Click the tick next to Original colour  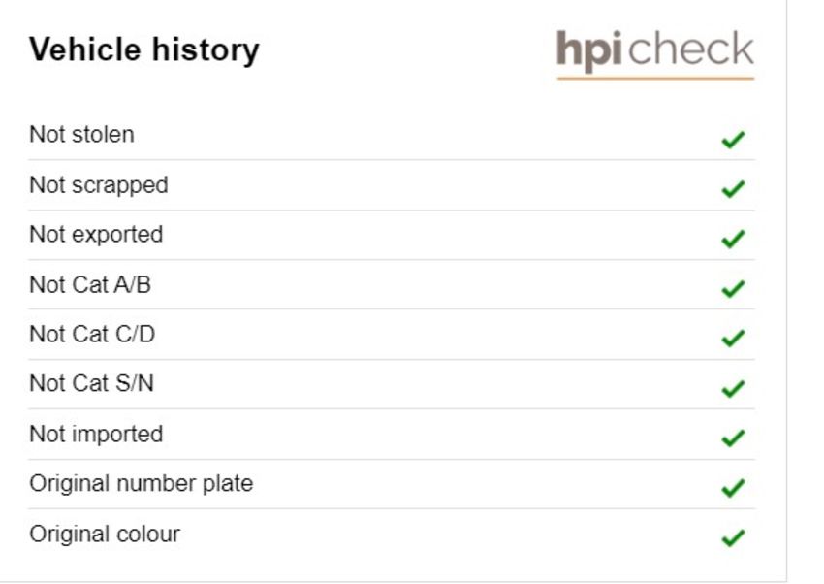coord(733,537)
